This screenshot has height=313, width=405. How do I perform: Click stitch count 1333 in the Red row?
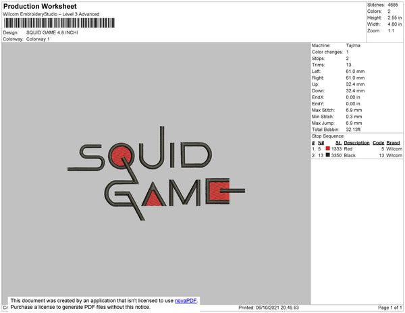coord(337,149)
